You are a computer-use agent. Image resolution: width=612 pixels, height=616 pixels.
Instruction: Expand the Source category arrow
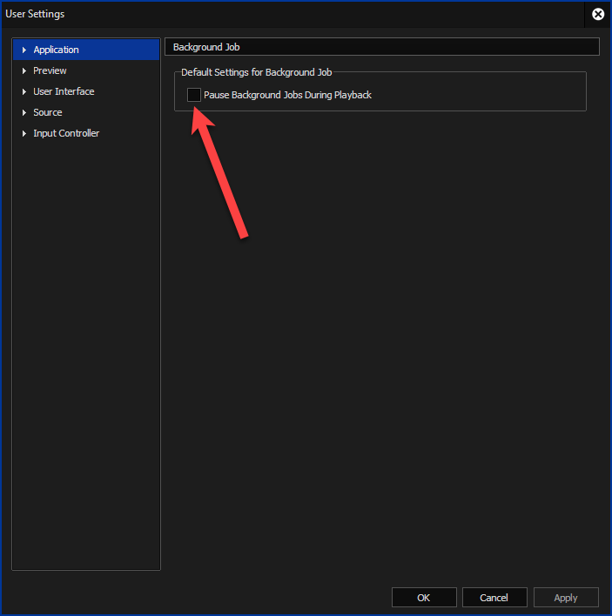pyautogui.click(x=24, y=112)
